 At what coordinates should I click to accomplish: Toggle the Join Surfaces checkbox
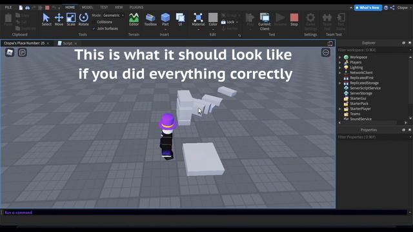tap(94, 28)
